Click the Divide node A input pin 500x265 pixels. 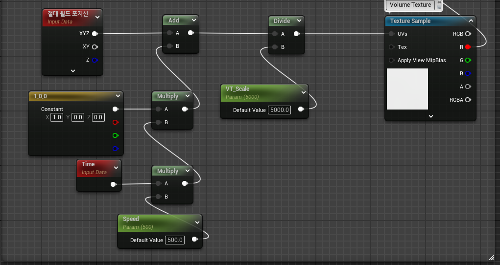click(x=275, y=34)
